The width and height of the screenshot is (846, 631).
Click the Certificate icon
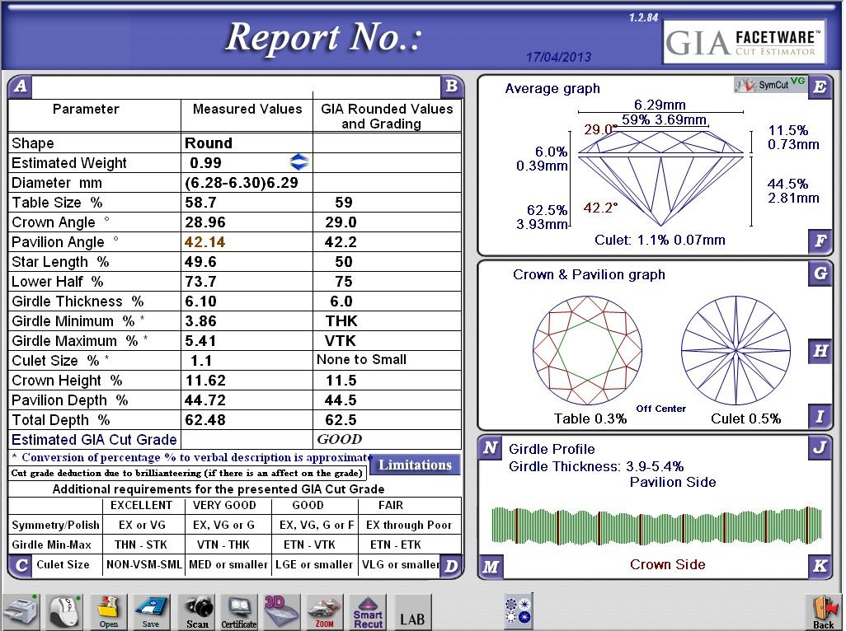point(238,610)
